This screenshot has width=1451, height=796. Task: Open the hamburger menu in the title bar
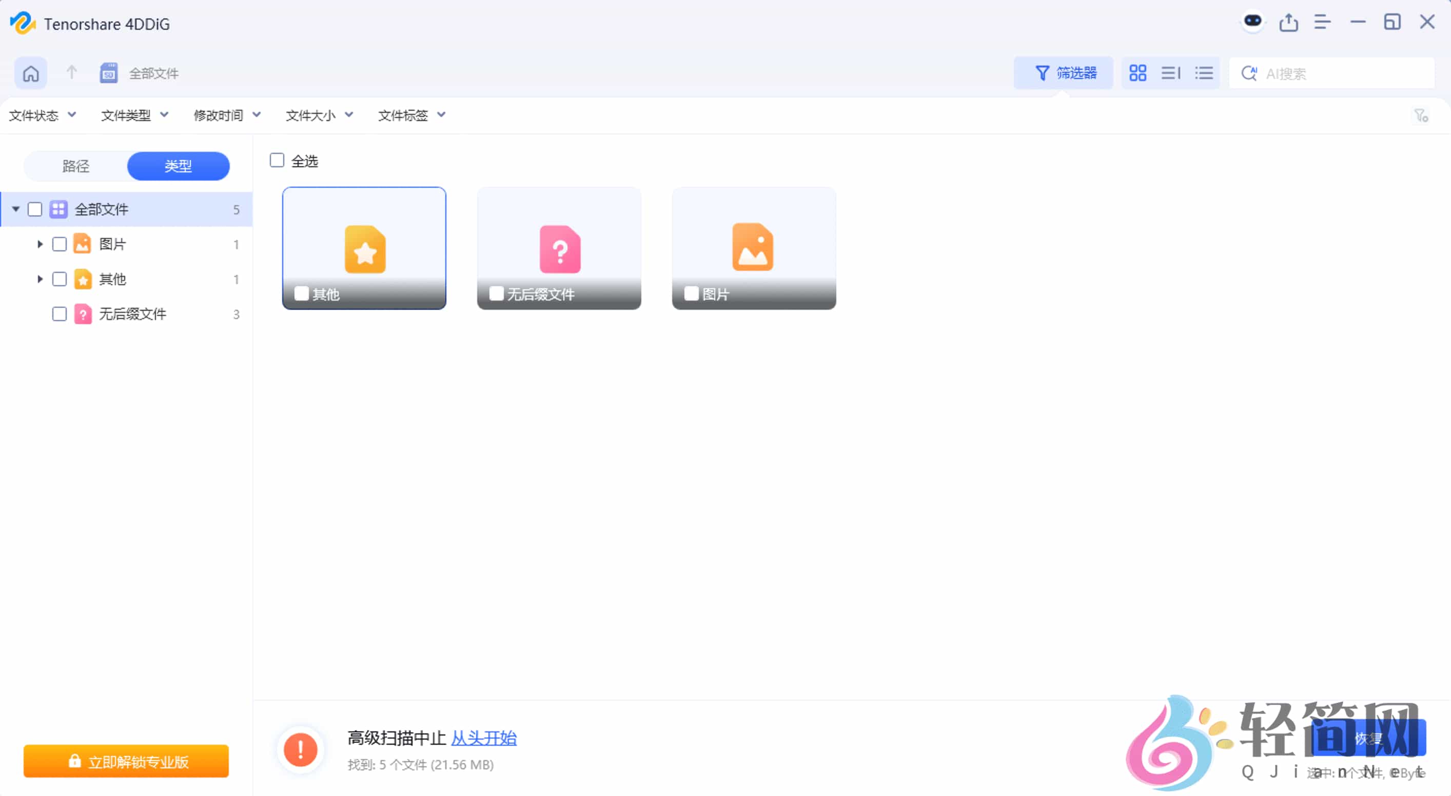(x=1323, y=22)
